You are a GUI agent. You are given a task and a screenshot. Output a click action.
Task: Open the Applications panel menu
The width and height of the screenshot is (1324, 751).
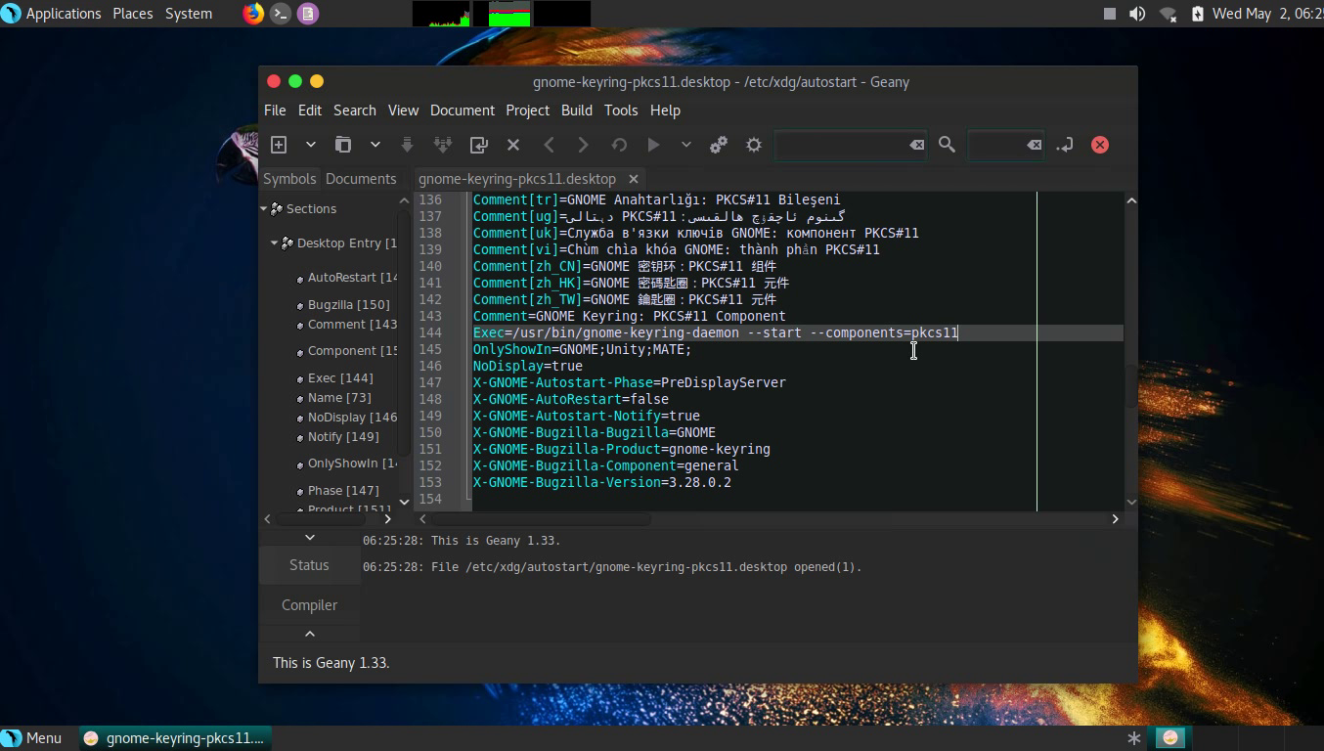coord(52,14)
